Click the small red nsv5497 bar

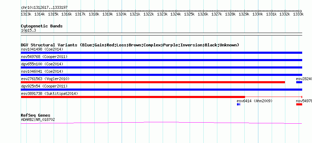[299, 104]
